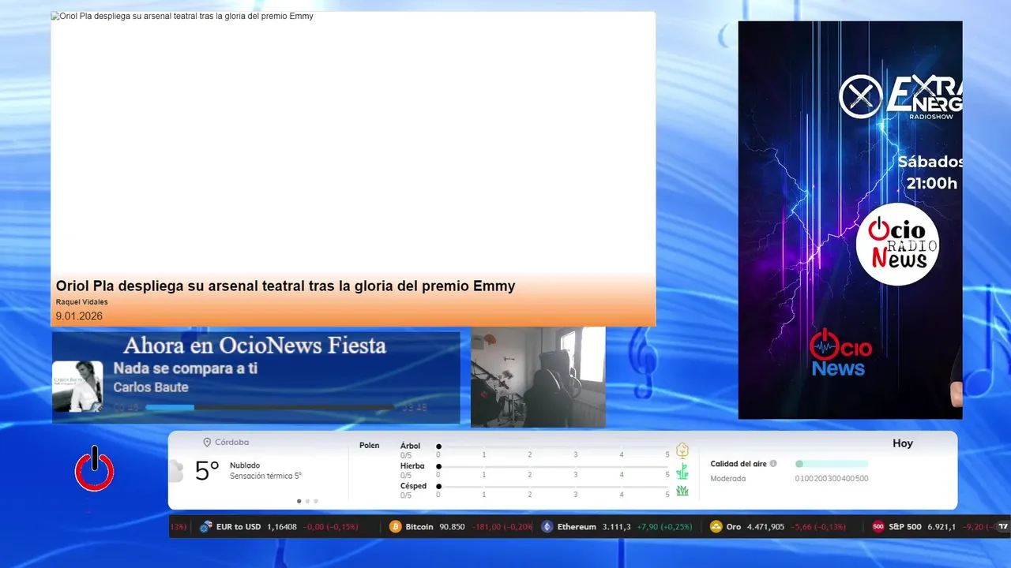Click the Córdoba location name
Viewport: 1011px width, 568px height.
(231, 443)
